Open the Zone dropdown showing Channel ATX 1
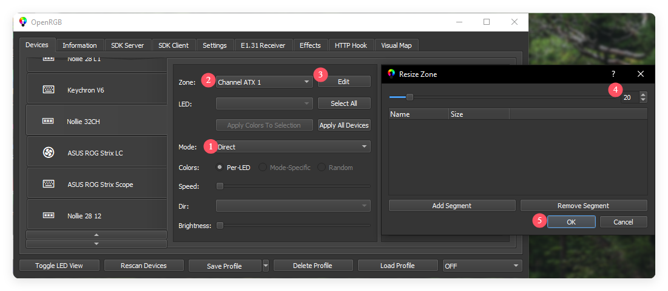 pos(265,82)
